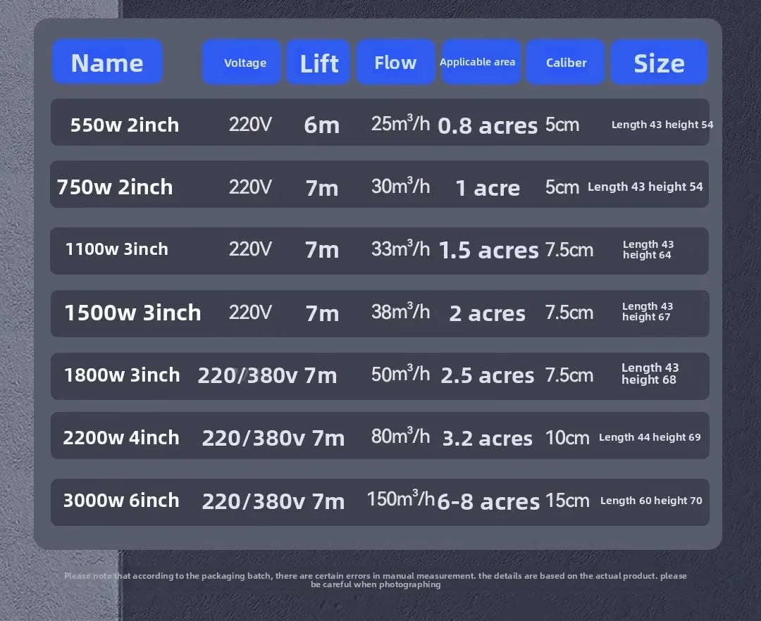Select the 1800w 3inch model row
761x621 pixels.
pos(380,376)
